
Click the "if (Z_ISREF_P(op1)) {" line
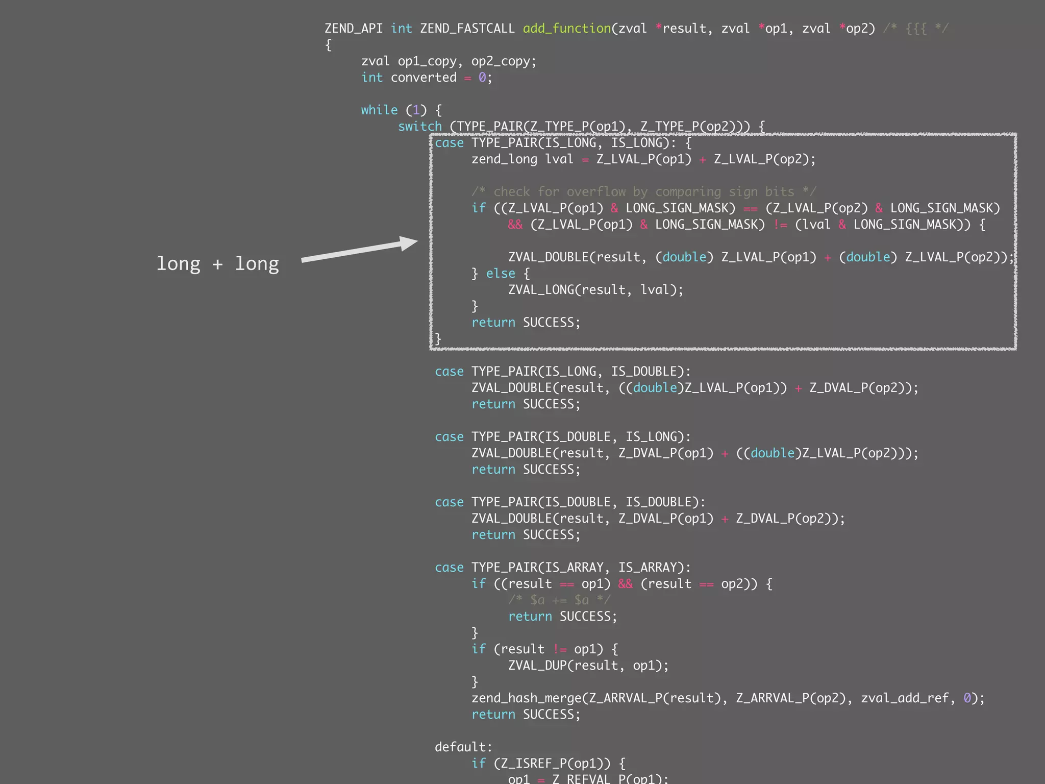pyautogui.click(x=549, y=764)
